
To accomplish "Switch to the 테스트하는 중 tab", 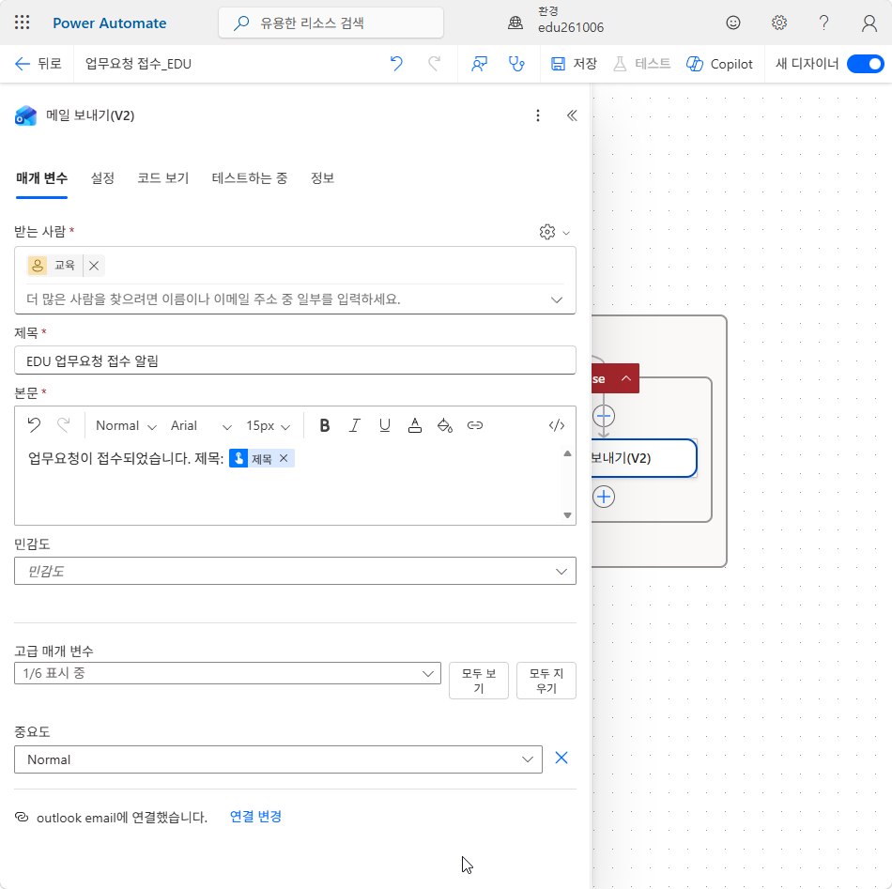I will point(249,178).
